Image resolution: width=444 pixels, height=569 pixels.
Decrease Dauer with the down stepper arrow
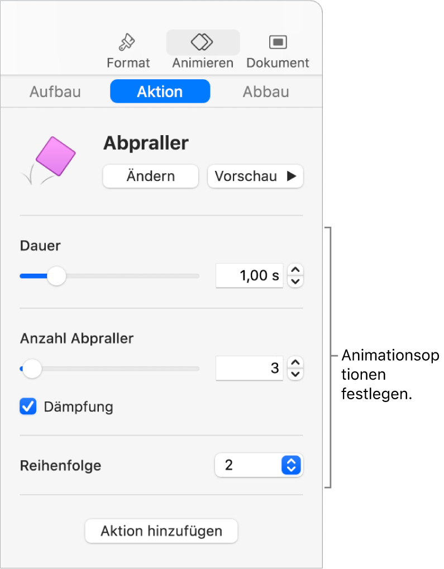pos(295,281)
